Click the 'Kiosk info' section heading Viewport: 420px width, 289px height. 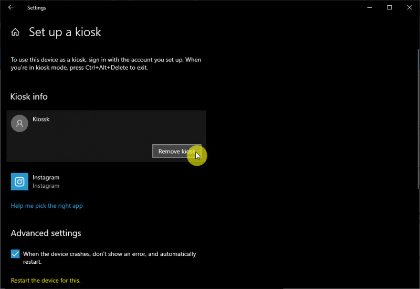pos(29,97)
